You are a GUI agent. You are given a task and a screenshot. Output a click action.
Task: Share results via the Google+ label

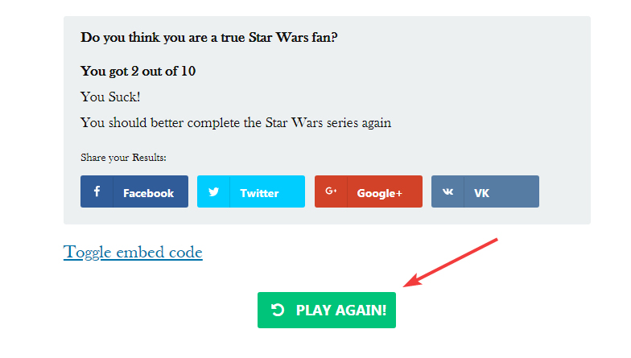point(379,193)
